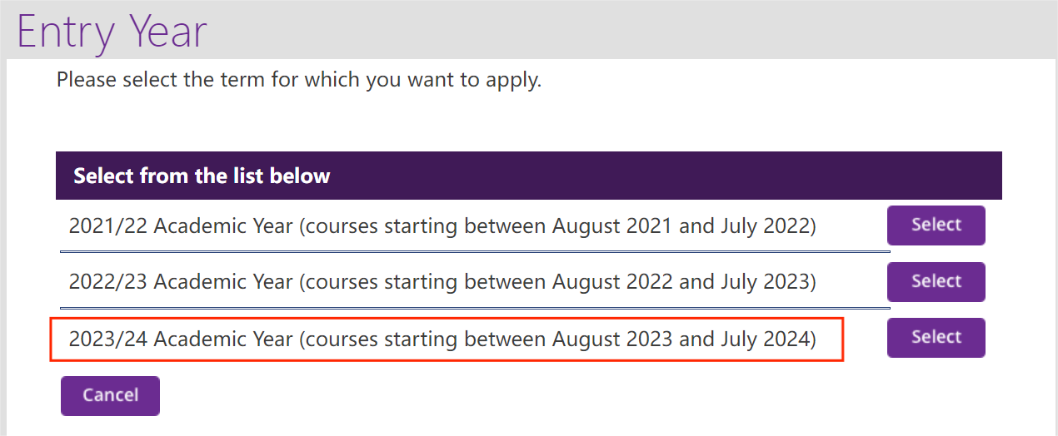
Task: Click the Entry Year page heading
Action: coord(112,32)
